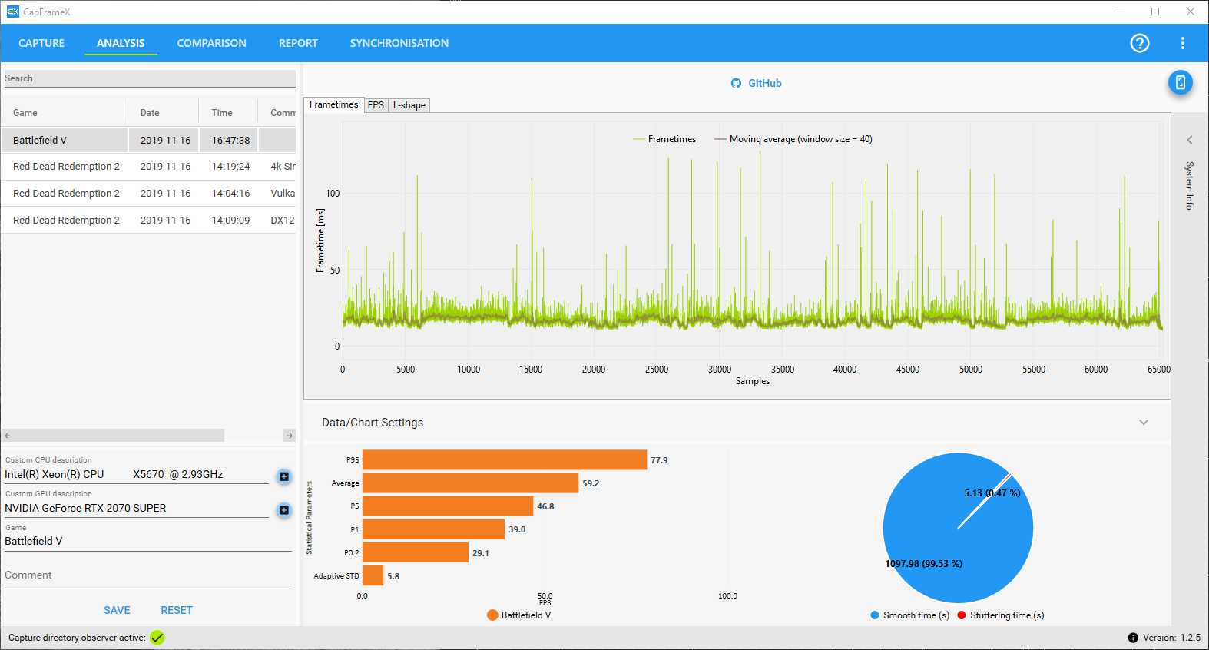Click the SAVE button
Screen dimensions: 1209x650
pyautogui.click(x=117, y=610)
